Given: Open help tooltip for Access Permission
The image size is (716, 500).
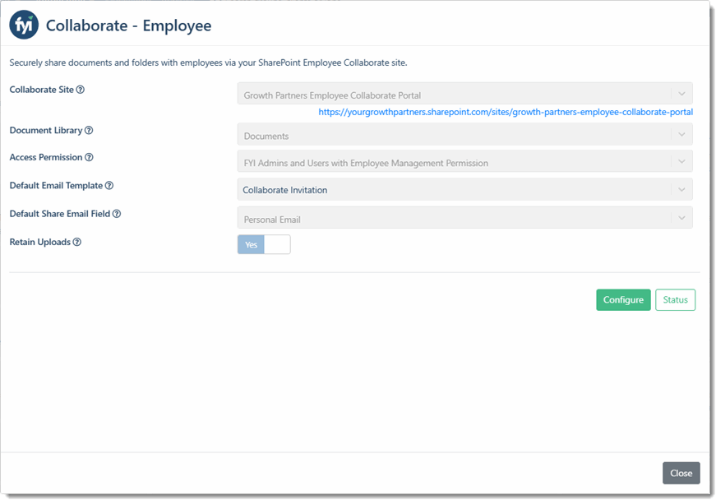Looking at the screenshot, I should click(x=89, y=157).
